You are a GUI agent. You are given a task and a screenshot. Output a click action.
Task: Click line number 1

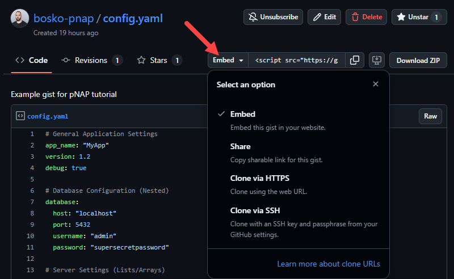(x=32, y=134)
